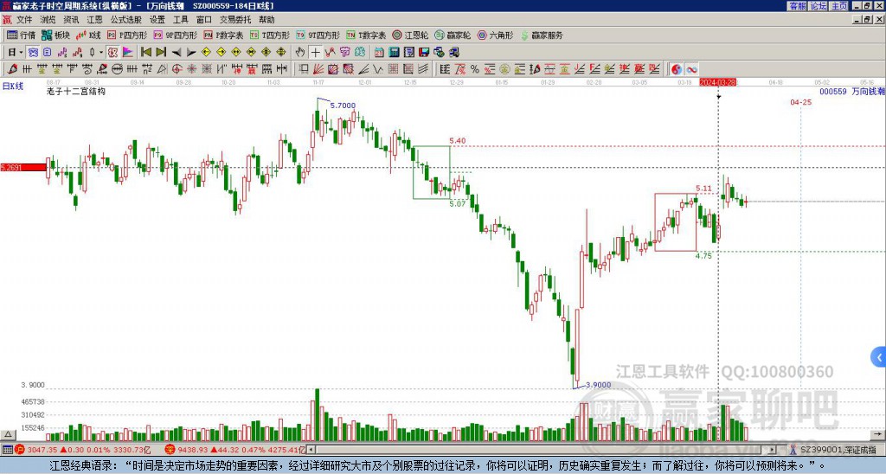Open the 交易委托 menu

point(235,20)
